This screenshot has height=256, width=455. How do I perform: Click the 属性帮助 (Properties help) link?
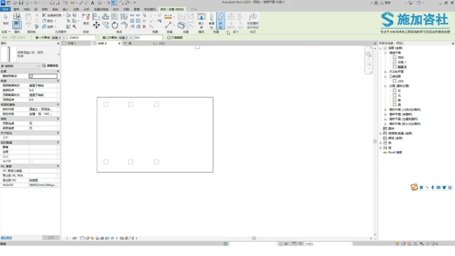tap(6, 238)
